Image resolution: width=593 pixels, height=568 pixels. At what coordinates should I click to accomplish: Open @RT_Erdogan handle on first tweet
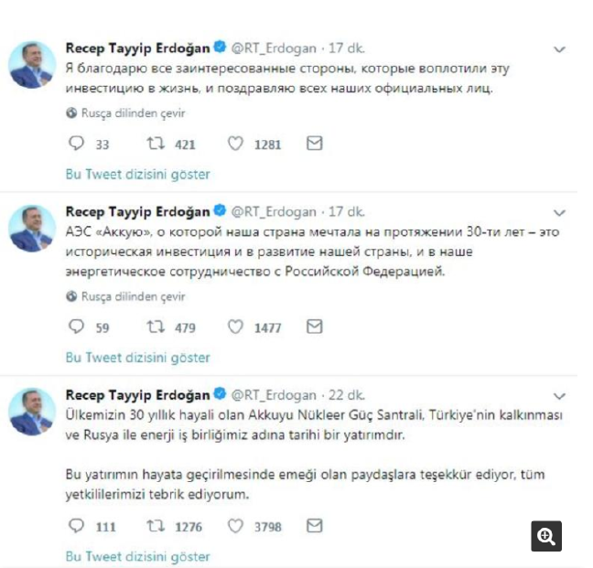pyautogui.click(x=274, y=48)
